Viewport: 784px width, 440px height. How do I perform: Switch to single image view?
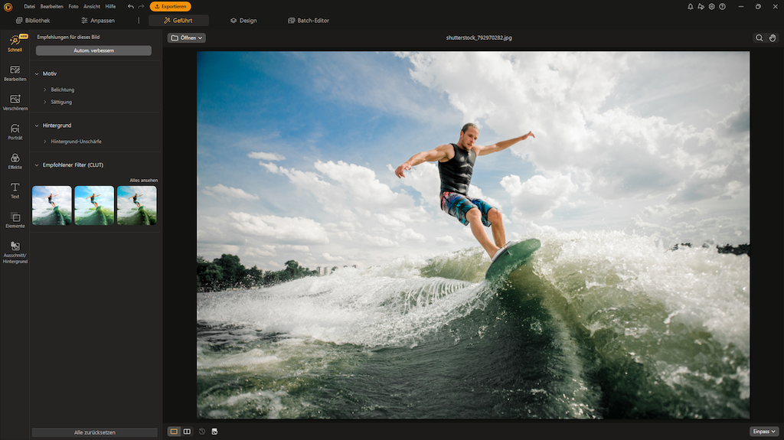pos(174,432)
